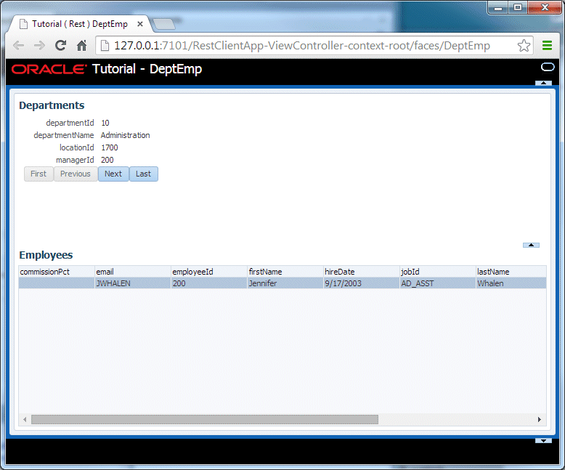This screenshot has height=470, width=565.
Task: Select the Tutorial (Rest) DeptEmp tab
Action: [x=80, y=24]
